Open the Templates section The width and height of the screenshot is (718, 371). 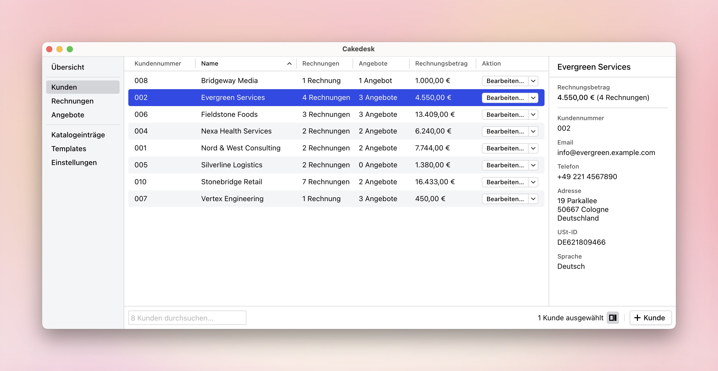click(x=69, y=149)
